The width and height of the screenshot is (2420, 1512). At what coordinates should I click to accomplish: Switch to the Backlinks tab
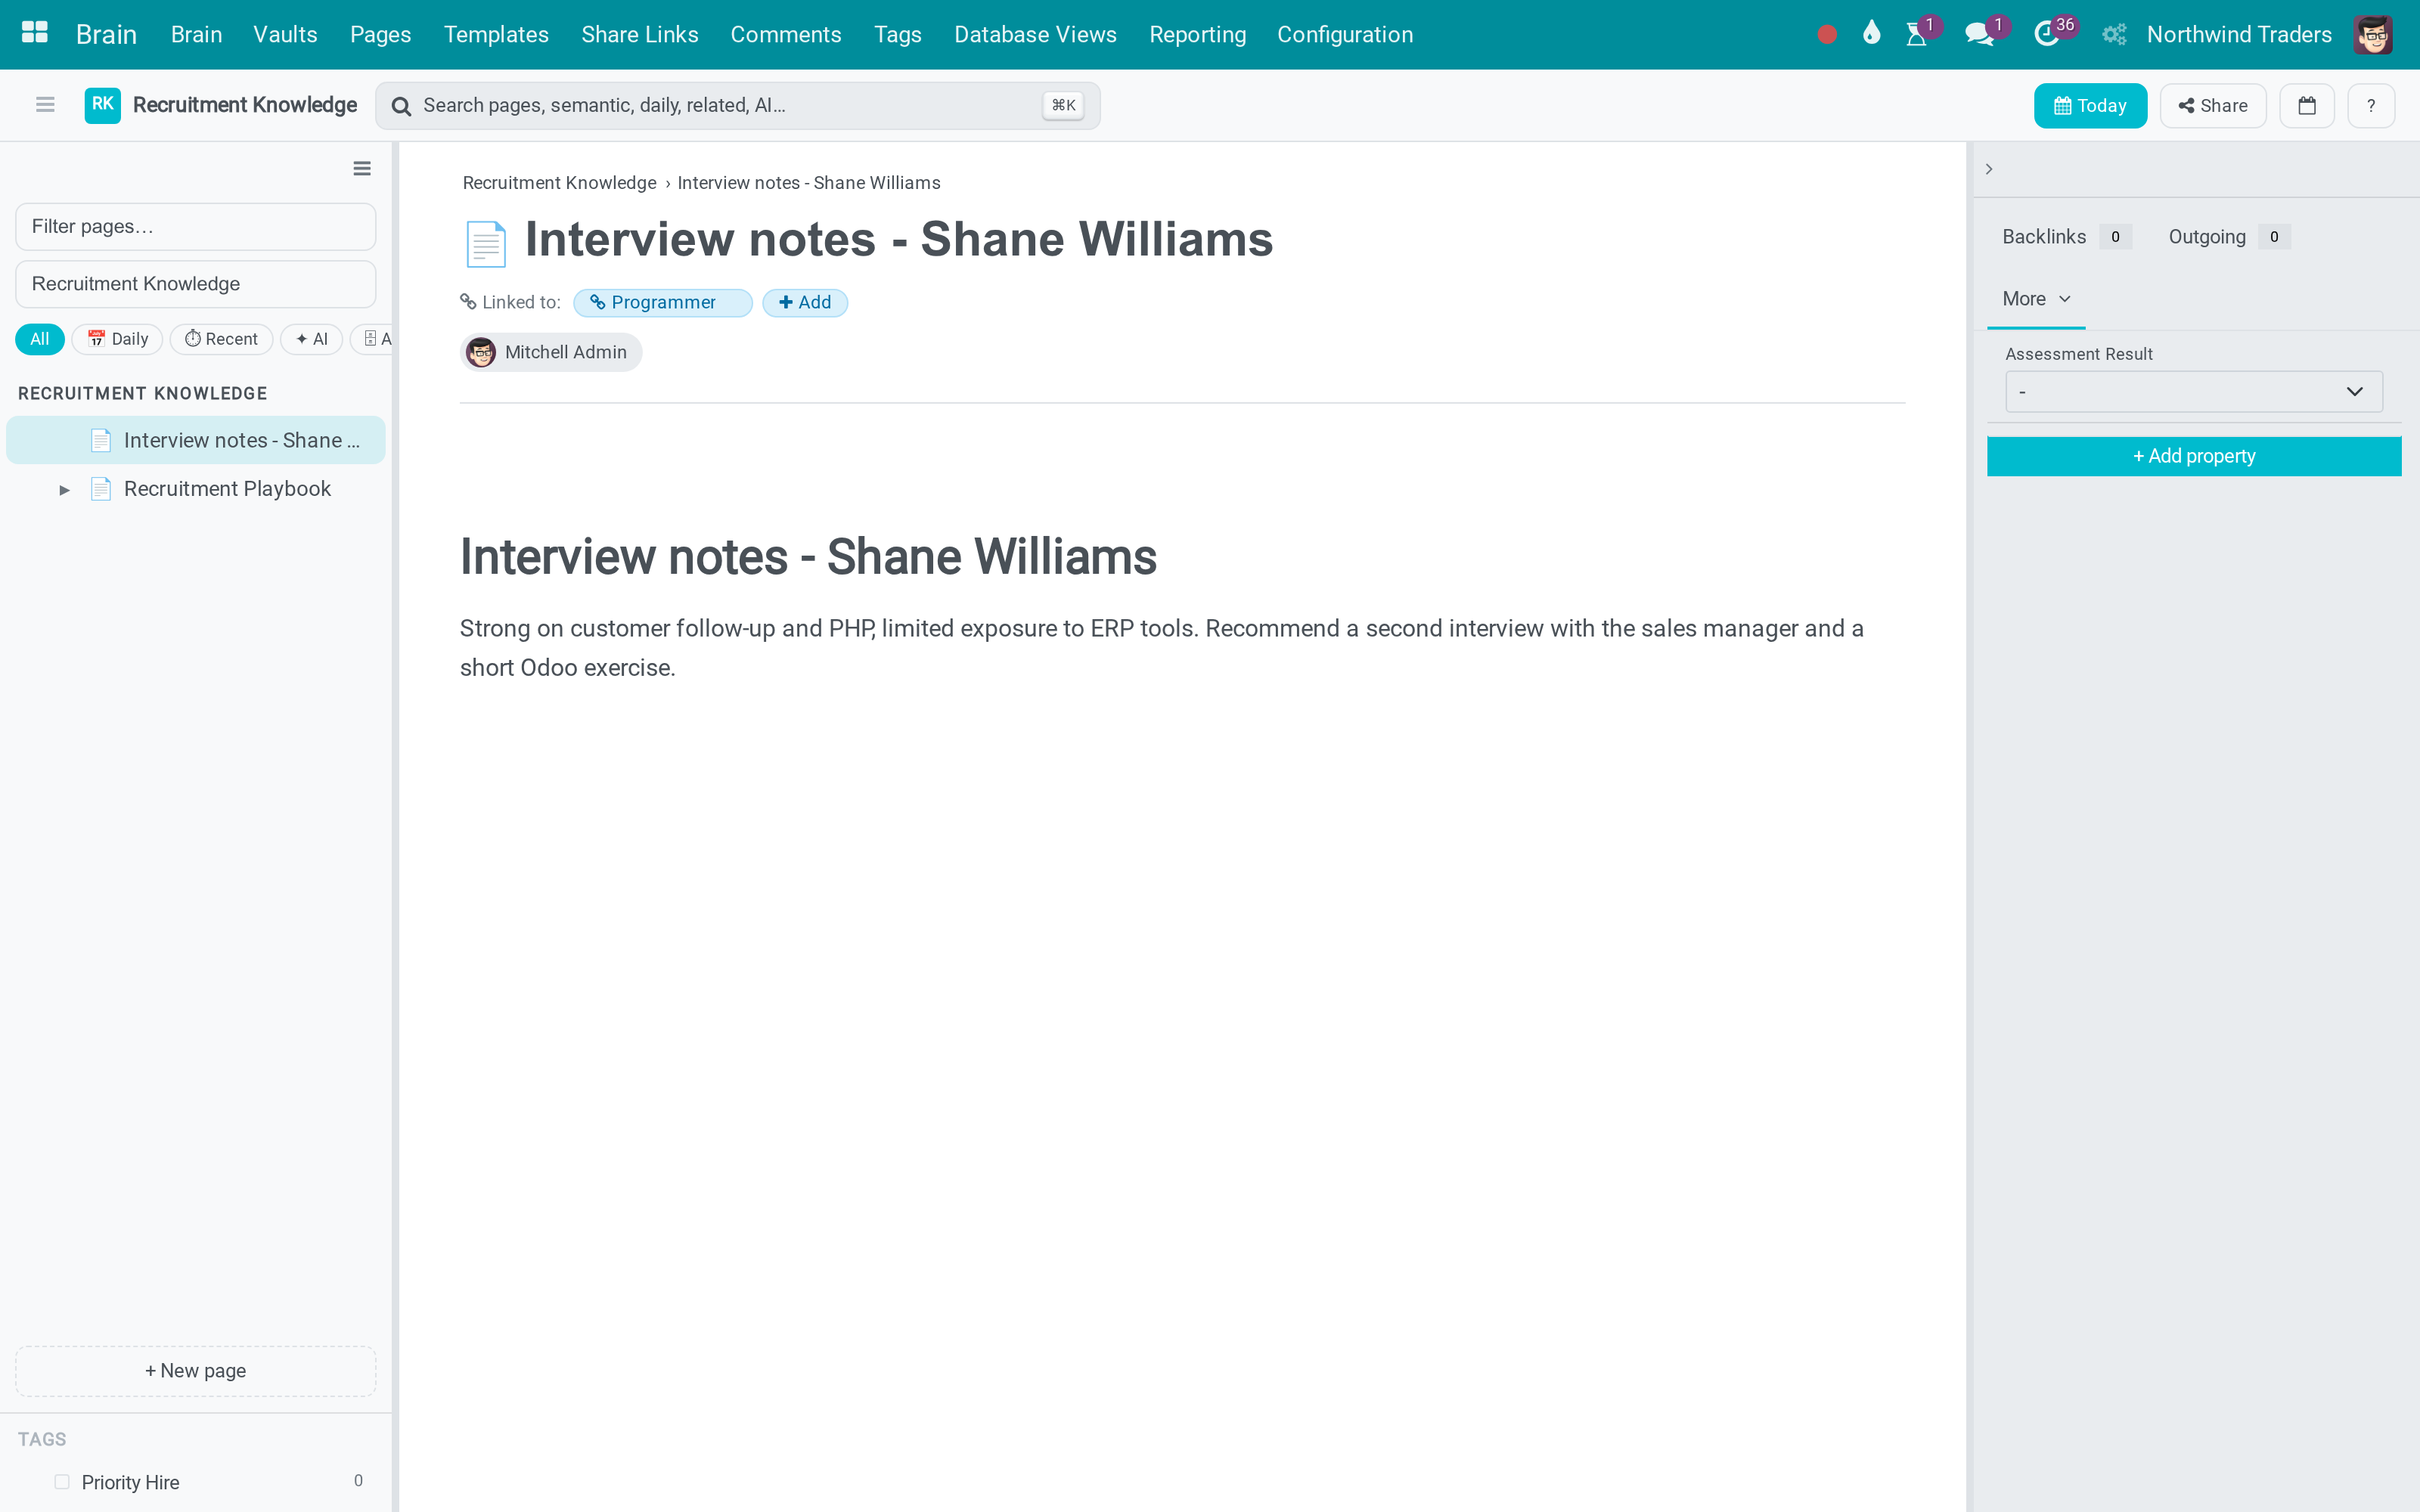(2065, 237)
